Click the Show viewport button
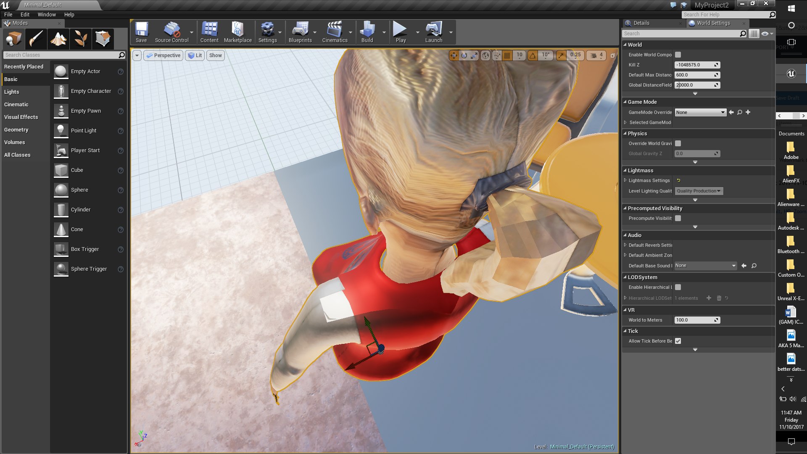 216,55
